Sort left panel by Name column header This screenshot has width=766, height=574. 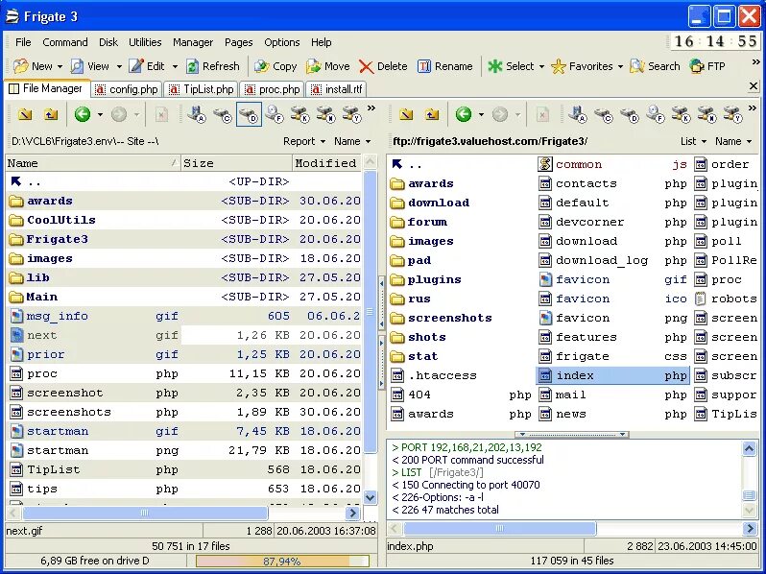[93, 163]
